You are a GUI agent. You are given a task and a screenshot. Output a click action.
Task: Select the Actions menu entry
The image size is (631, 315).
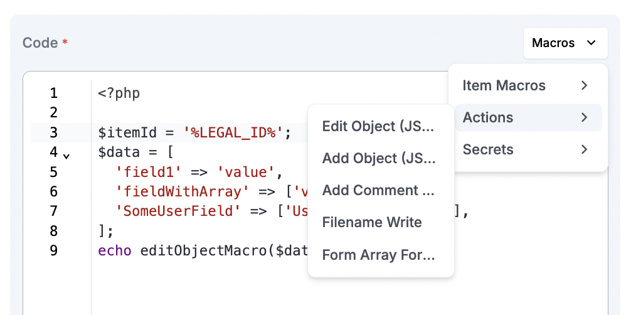(488, 117)
